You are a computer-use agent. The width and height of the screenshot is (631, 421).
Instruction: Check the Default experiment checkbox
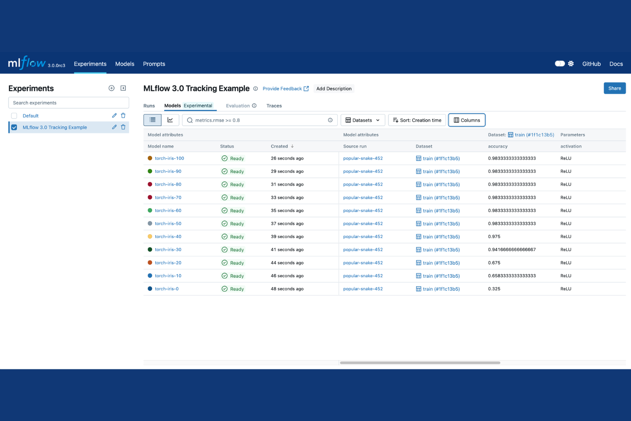14,116
